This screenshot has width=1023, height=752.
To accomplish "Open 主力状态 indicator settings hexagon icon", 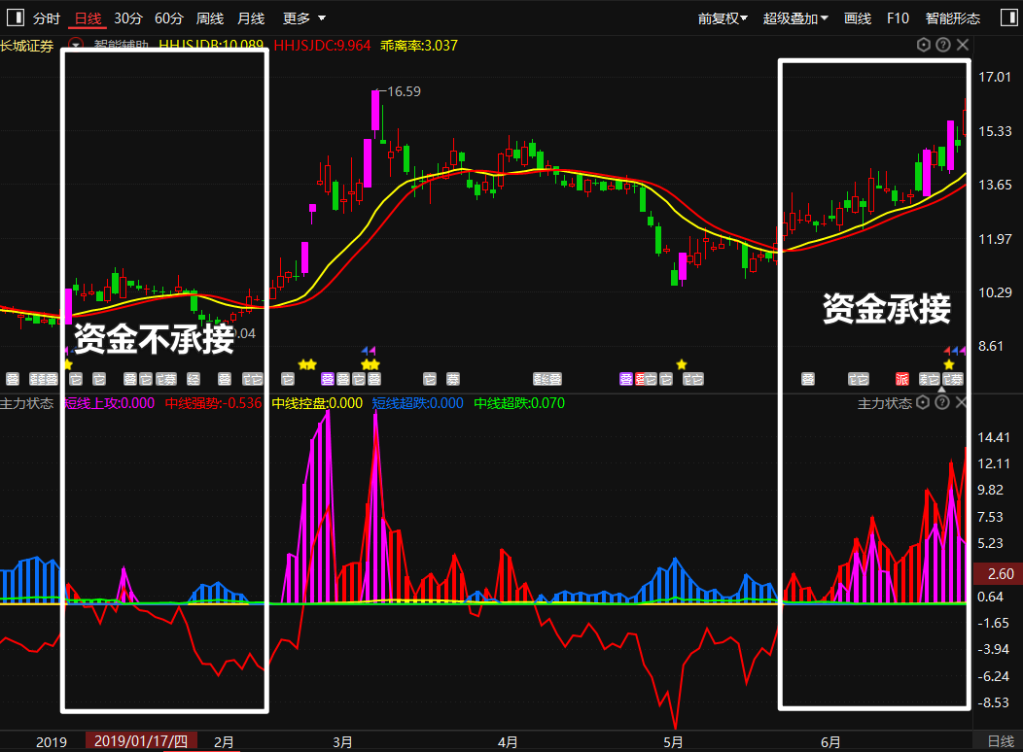I will point(924,402).
